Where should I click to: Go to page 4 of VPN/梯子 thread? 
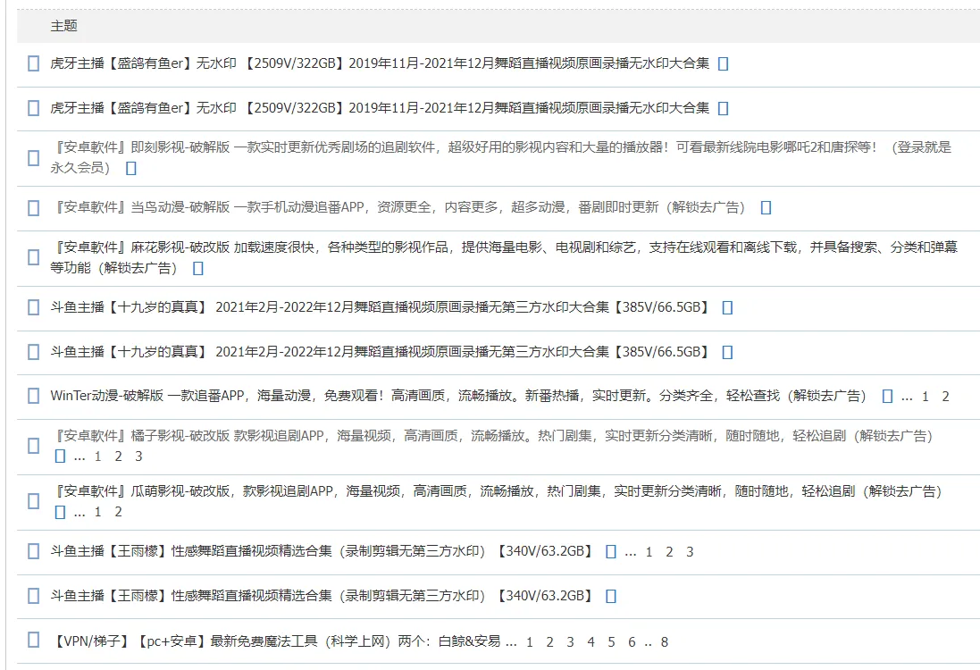[x=591, y=642]
